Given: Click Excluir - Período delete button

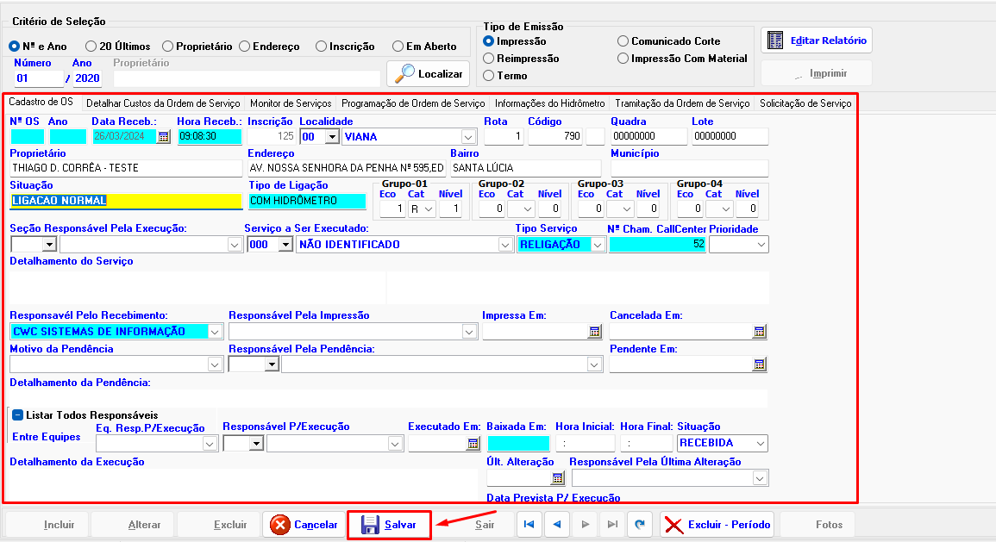Looking at the screenshot, I should pos(717,525).
